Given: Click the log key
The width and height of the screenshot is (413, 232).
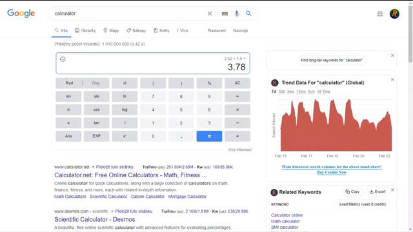Looking at the screenshot, I should click(x=125, y=110).
